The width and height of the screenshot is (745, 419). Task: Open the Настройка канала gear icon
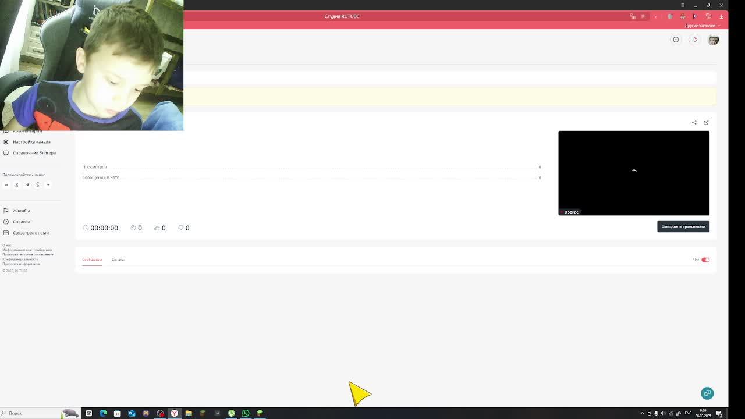pos(6,142)
